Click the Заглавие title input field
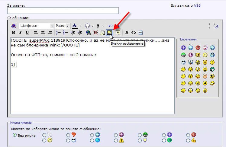 [63, 11]
